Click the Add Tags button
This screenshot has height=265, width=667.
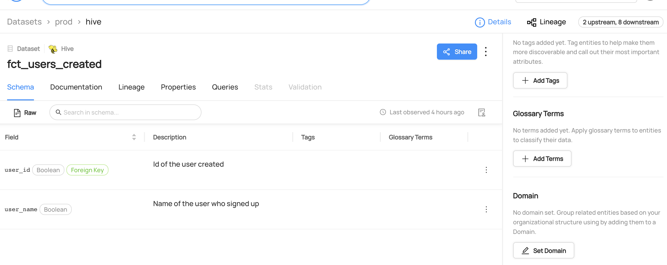(x=540, y=80)
